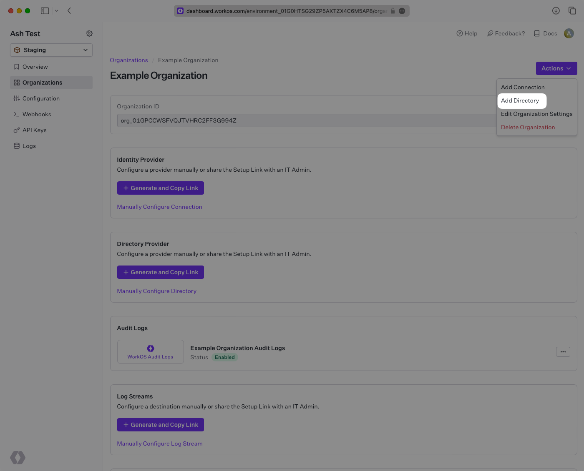Open the Staging environment dropdown
This screenshot has height=471, width=584.
pyautogui.click(x=51, y=50)
